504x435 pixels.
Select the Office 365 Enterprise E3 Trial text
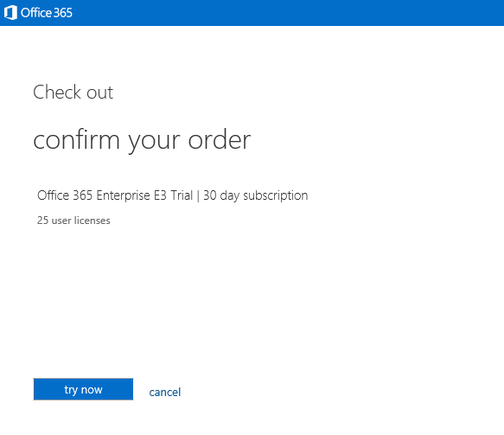[115, 195]
